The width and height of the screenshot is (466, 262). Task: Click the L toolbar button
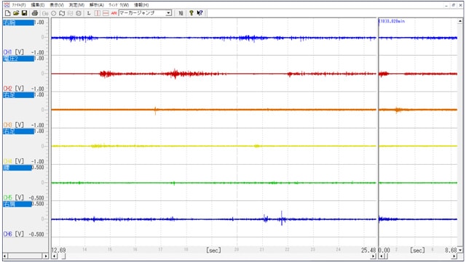pos(89,13)
